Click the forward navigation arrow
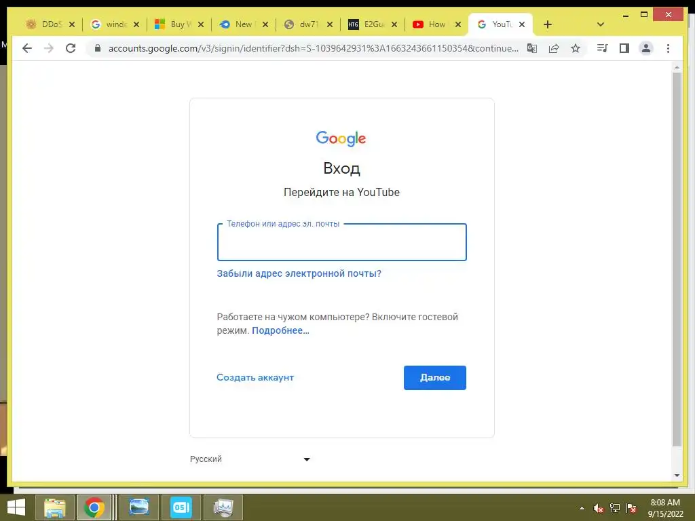 (x=49, y=48)
